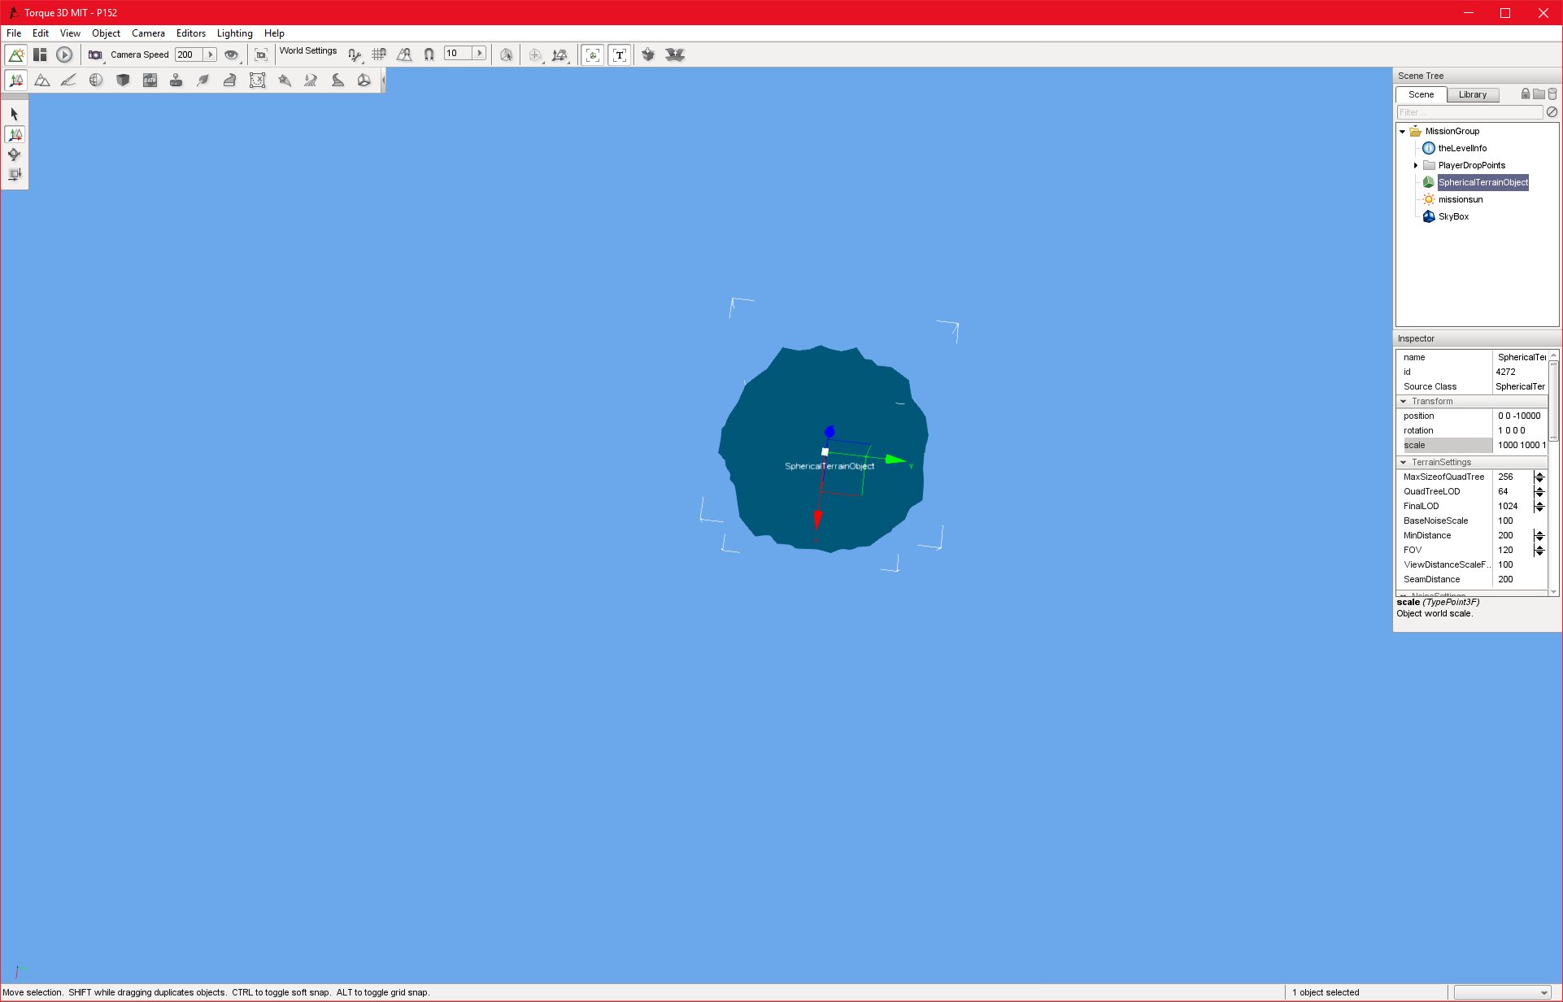Screen dimensions: 1563x1002
Task: Toggle object bounding box selection icon
Action: click(x=506, y=54)
